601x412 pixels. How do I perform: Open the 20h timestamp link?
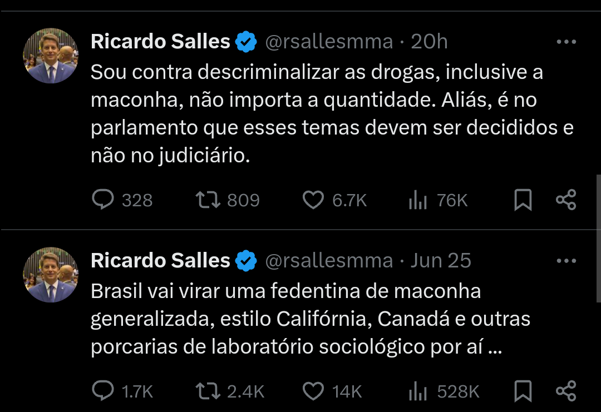click(x=429, y=42)
